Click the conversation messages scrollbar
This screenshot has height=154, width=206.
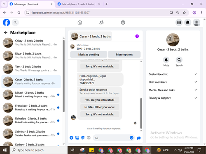coord(141,113)
